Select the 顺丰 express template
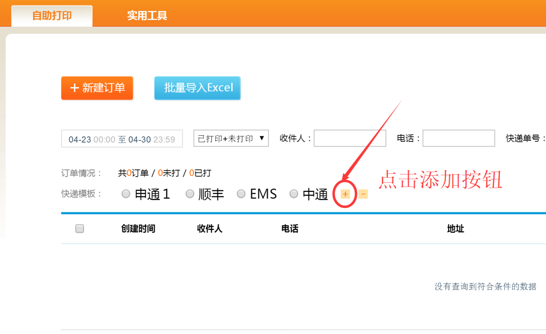 click(190, 194)
